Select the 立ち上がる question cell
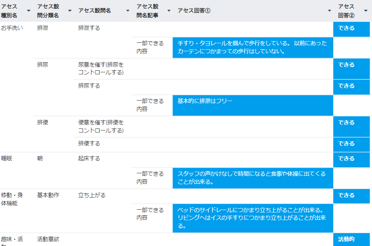 (x=92, y=195)
